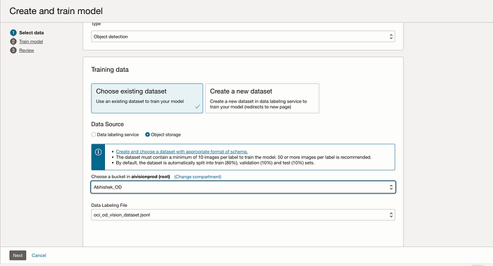Click the info icon in the blue banner
The height and width of the screenshot is (266, 493).
click(x=99, y=152)
